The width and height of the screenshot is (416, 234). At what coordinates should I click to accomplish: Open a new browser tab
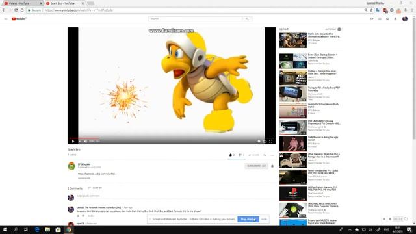pyautogui.click(x=91, y=3)
